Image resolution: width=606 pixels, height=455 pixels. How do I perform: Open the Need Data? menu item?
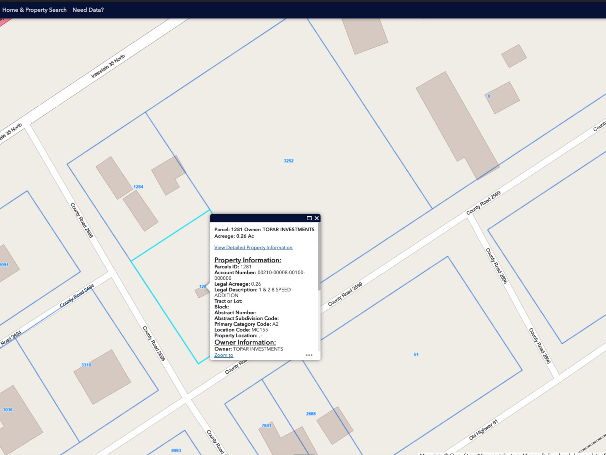(88, 10)
